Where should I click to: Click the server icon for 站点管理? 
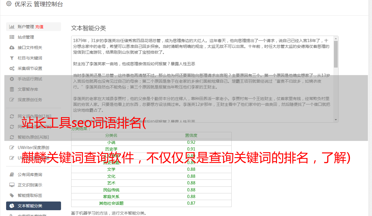pyautogui.click(x=12, y=37)
